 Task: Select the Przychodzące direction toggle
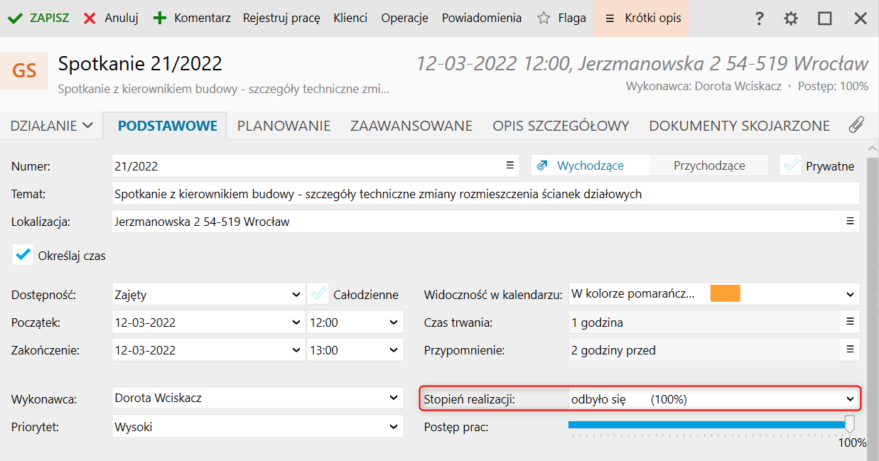pyautogui.click(x=709, y=166)
